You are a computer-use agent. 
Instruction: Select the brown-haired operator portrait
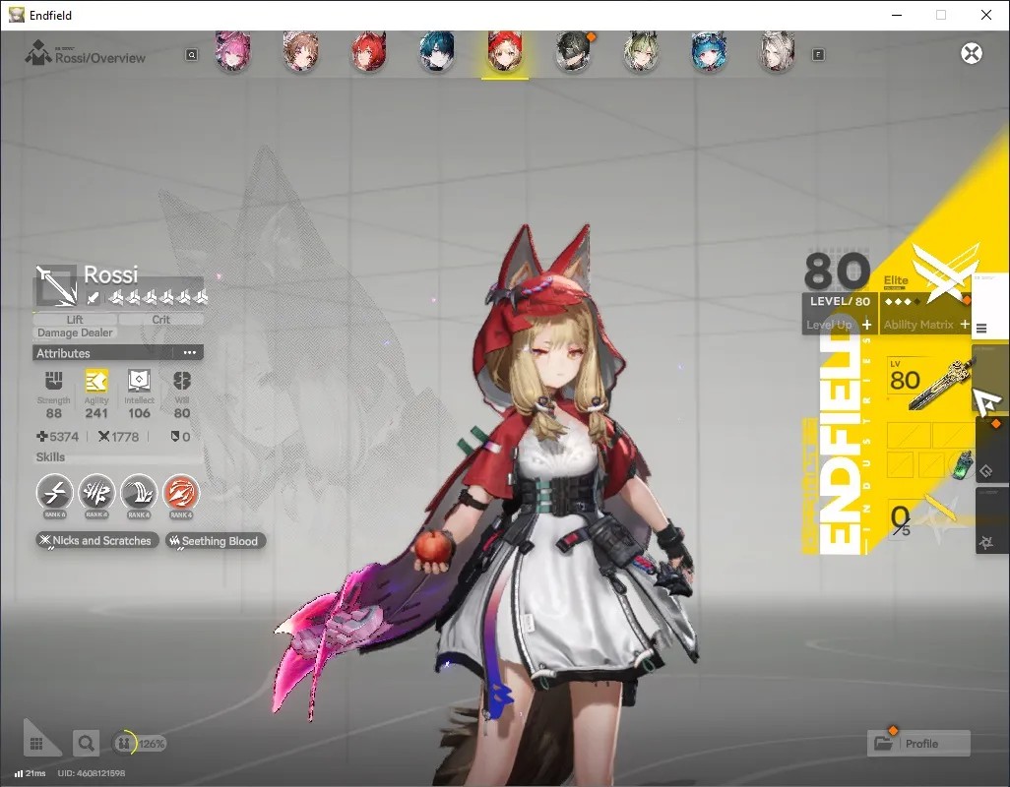(x=301, y=51)
